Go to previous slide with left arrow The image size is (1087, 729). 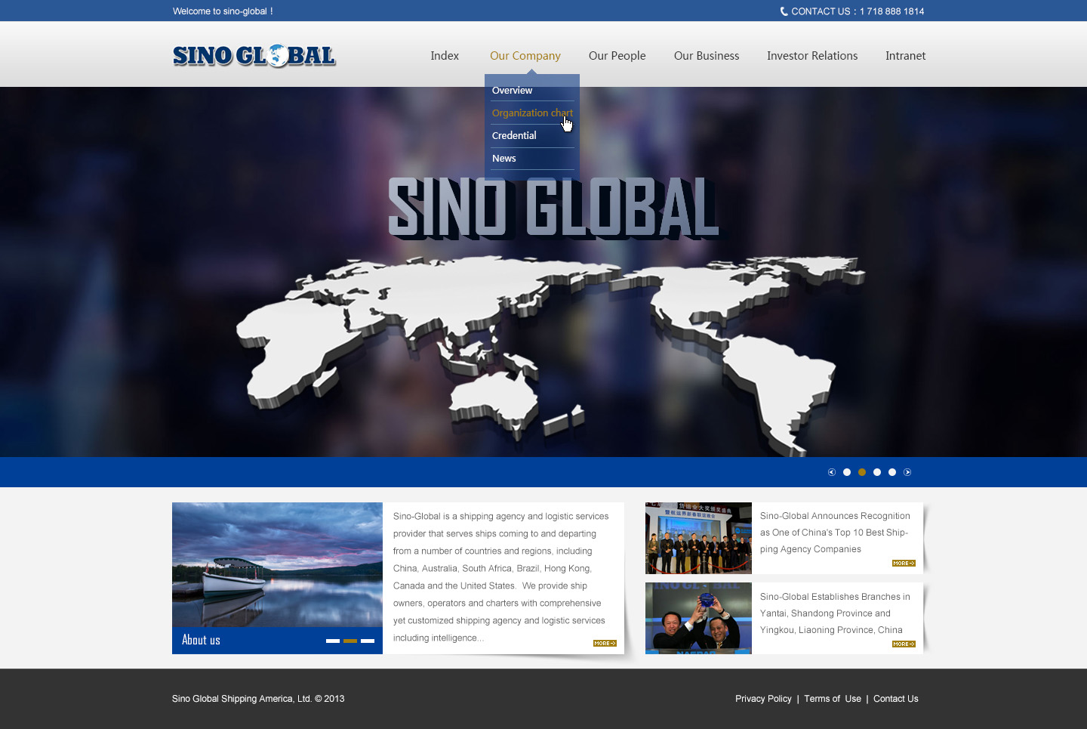pyautogui.click(x=832, y=472)
